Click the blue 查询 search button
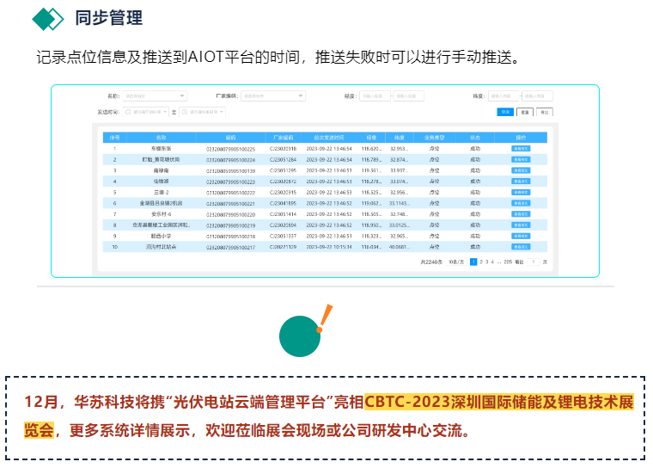Screen dimensions: 653x468 click(x=504, y=112)
